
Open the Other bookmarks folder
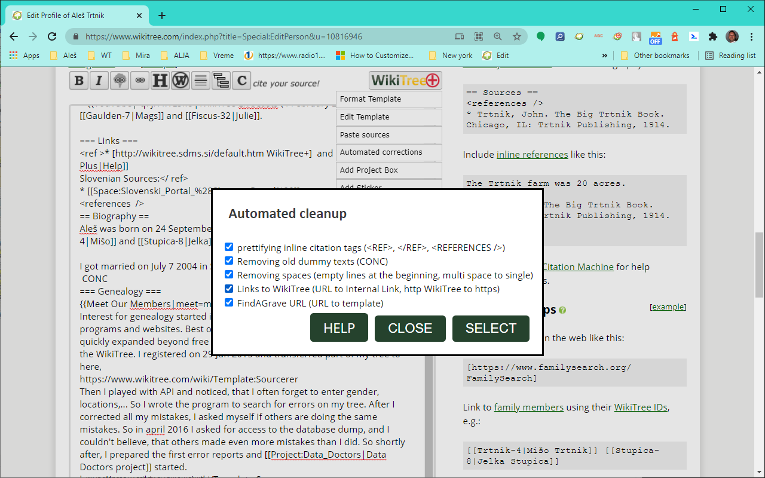pos(655,56)
